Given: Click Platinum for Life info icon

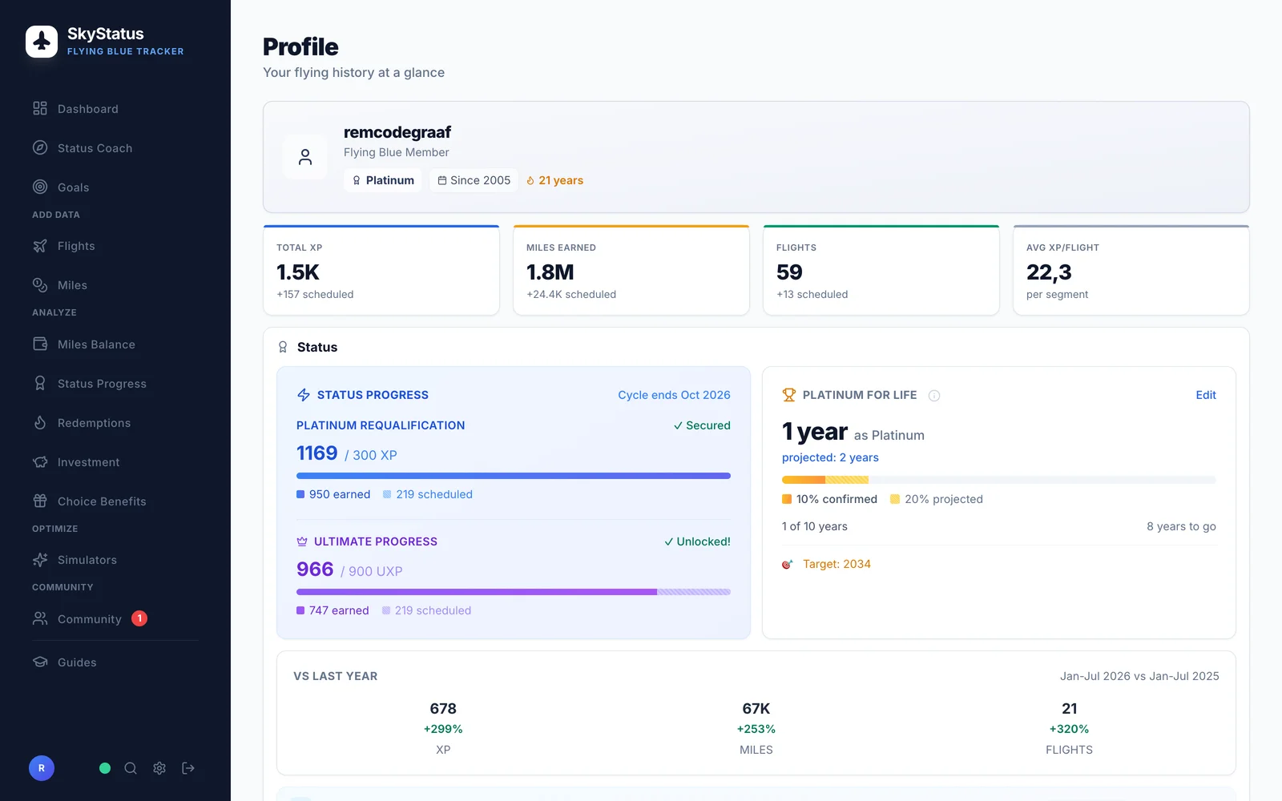Looking at the screenshot, I should [x=934, y=396].
